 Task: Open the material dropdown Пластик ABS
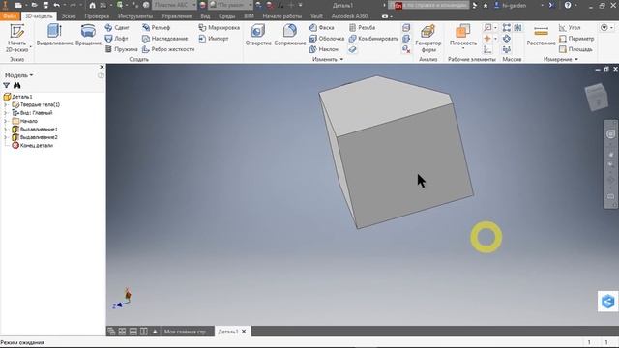174,5
